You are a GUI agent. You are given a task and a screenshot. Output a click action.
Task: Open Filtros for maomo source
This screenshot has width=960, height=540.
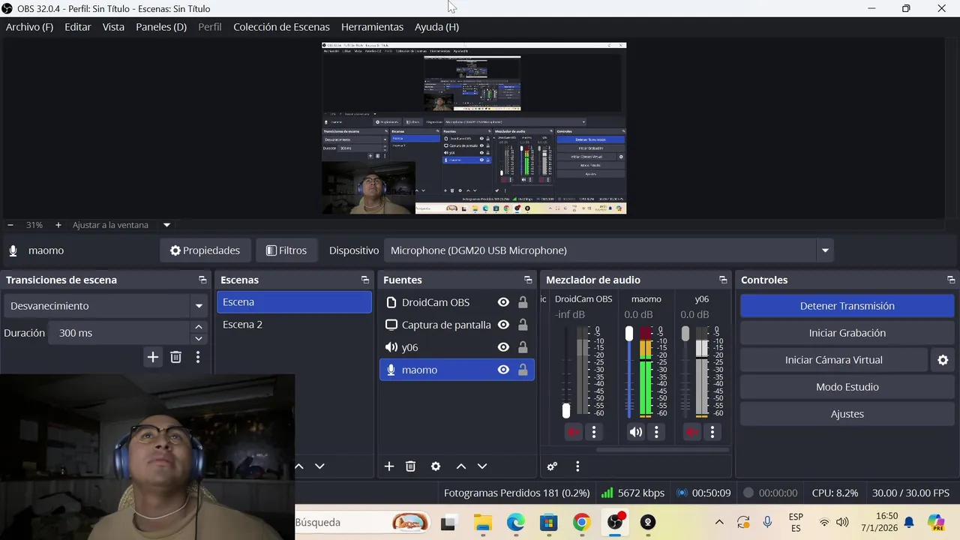click(x=286, y=250)
